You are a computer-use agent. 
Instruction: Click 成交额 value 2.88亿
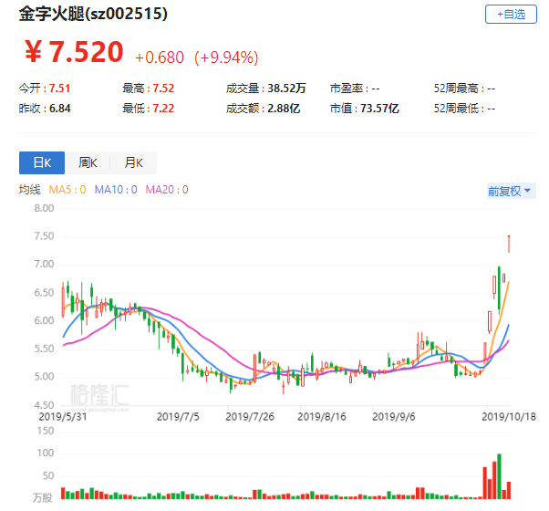(x=284, y=109)
